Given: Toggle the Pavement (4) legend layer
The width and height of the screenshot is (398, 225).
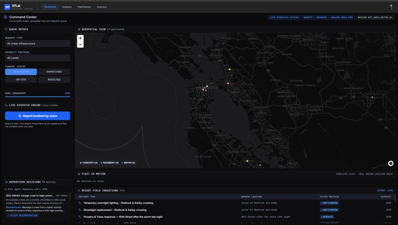Looking at the screenshot, I should pyautogui.click(x=110, y=163).
